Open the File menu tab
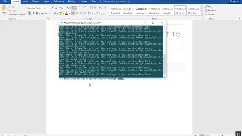The height and width of the screenshot is (136, 242). tap(5, 2)
